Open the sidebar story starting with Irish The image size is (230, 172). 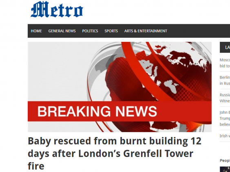(225, 136)
